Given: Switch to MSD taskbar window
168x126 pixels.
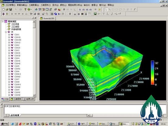Looking at the screenshot, I should point(93,124).
